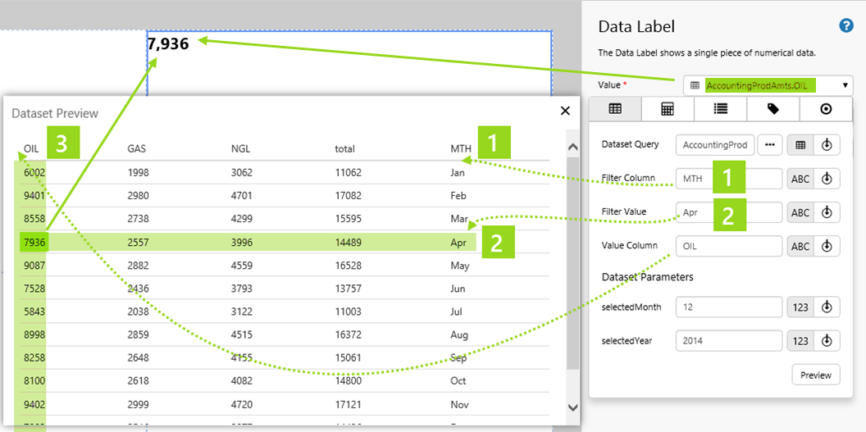Click the Value Column input field

[729, 246]
